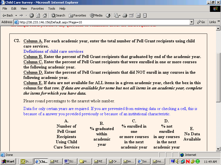Click the Refresh page icon

click(x=38, y=15)
